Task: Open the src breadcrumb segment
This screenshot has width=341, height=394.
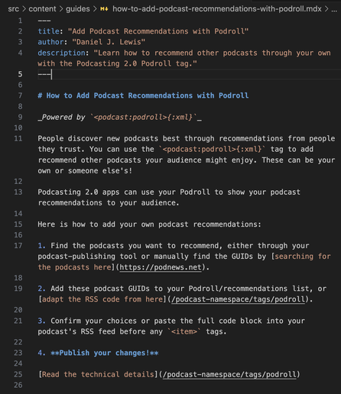Action: click(14, 9)
